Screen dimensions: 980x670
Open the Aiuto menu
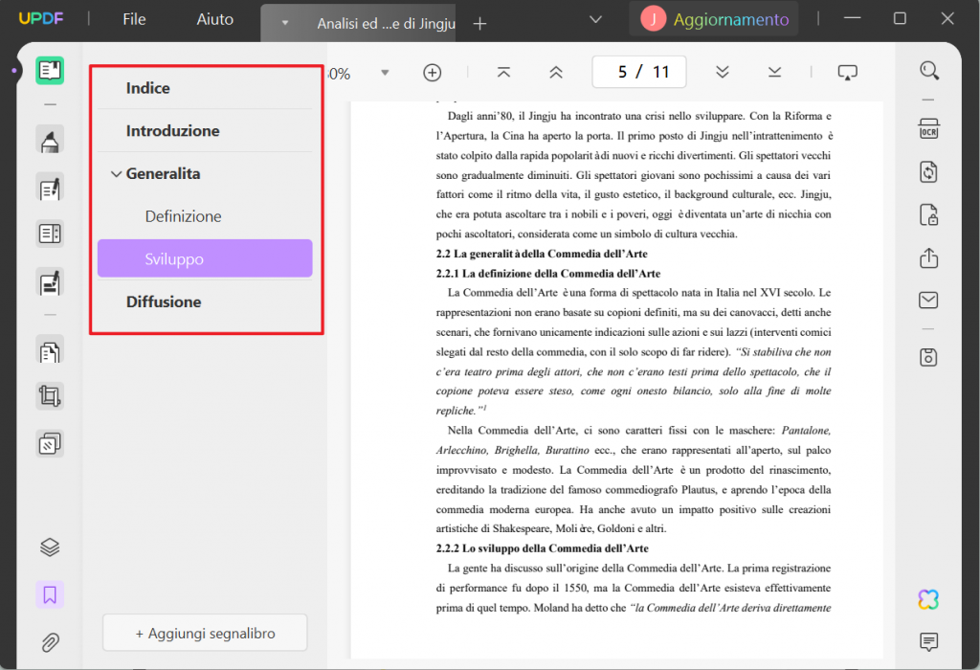214,18
